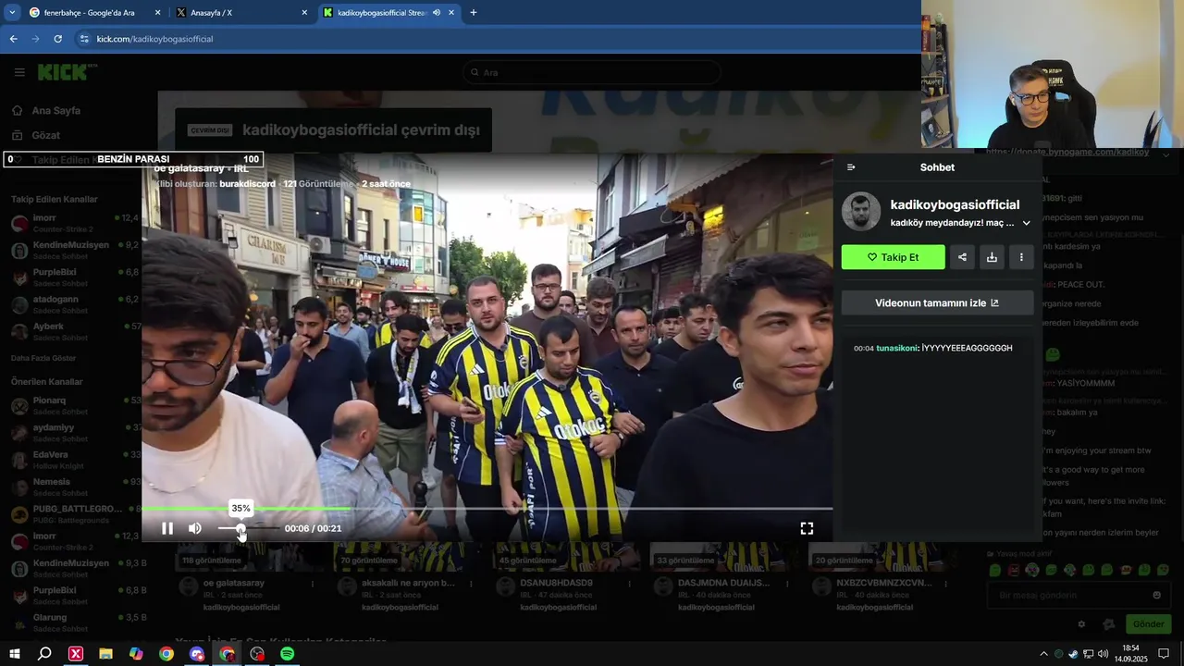This screenshot has height=666, width=1184.
Task: Open the tab search dropdown arrow
Action: pyautogui.click(x=12, y=13)
